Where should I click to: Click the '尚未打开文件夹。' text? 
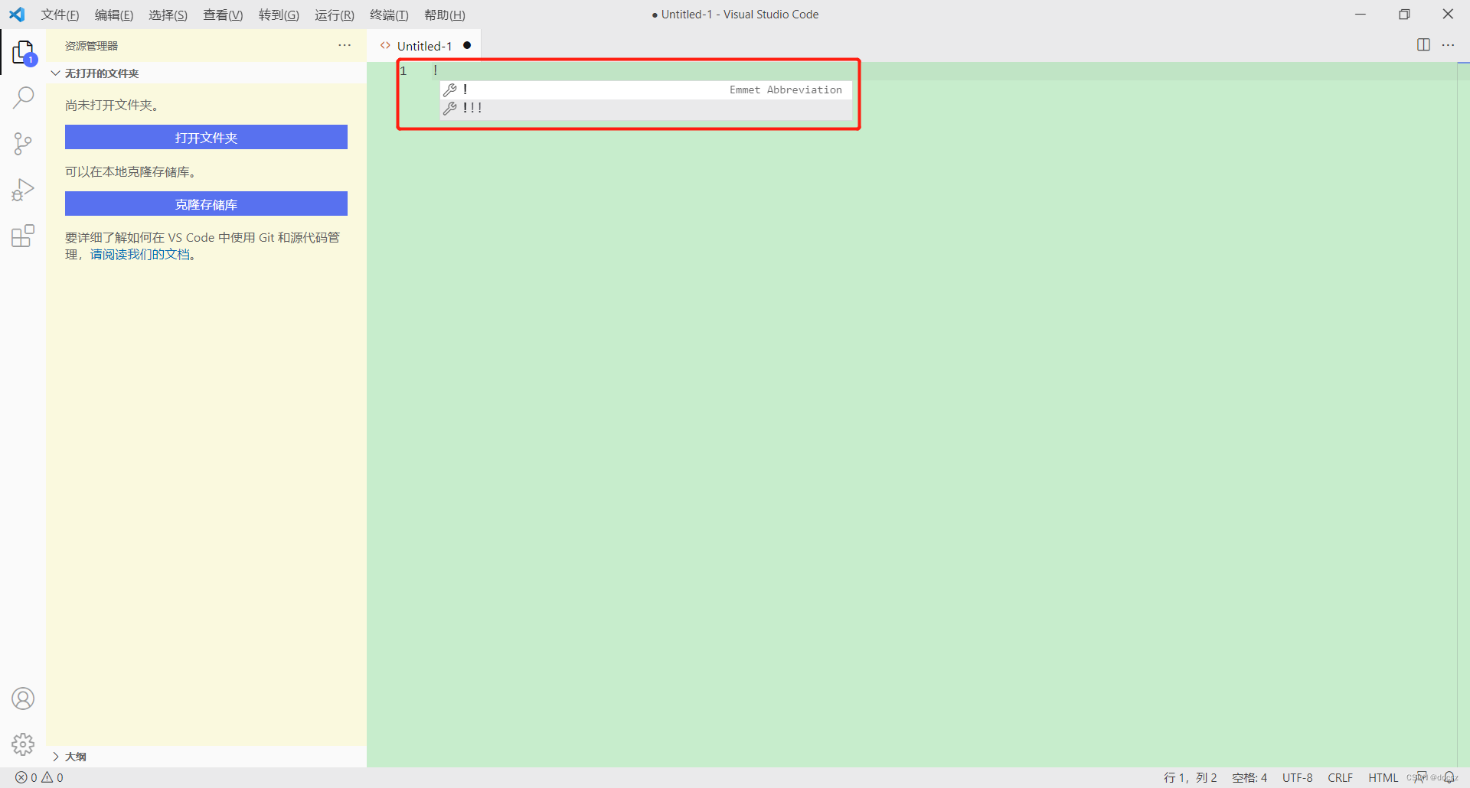(113, 105)
